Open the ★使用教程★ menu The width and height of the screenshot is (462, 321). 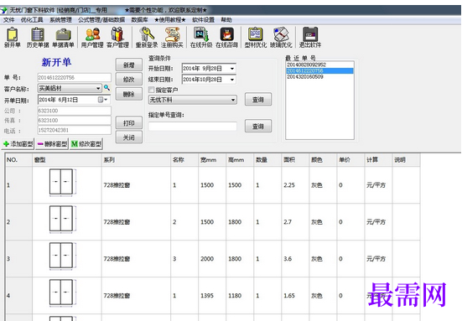170,20
